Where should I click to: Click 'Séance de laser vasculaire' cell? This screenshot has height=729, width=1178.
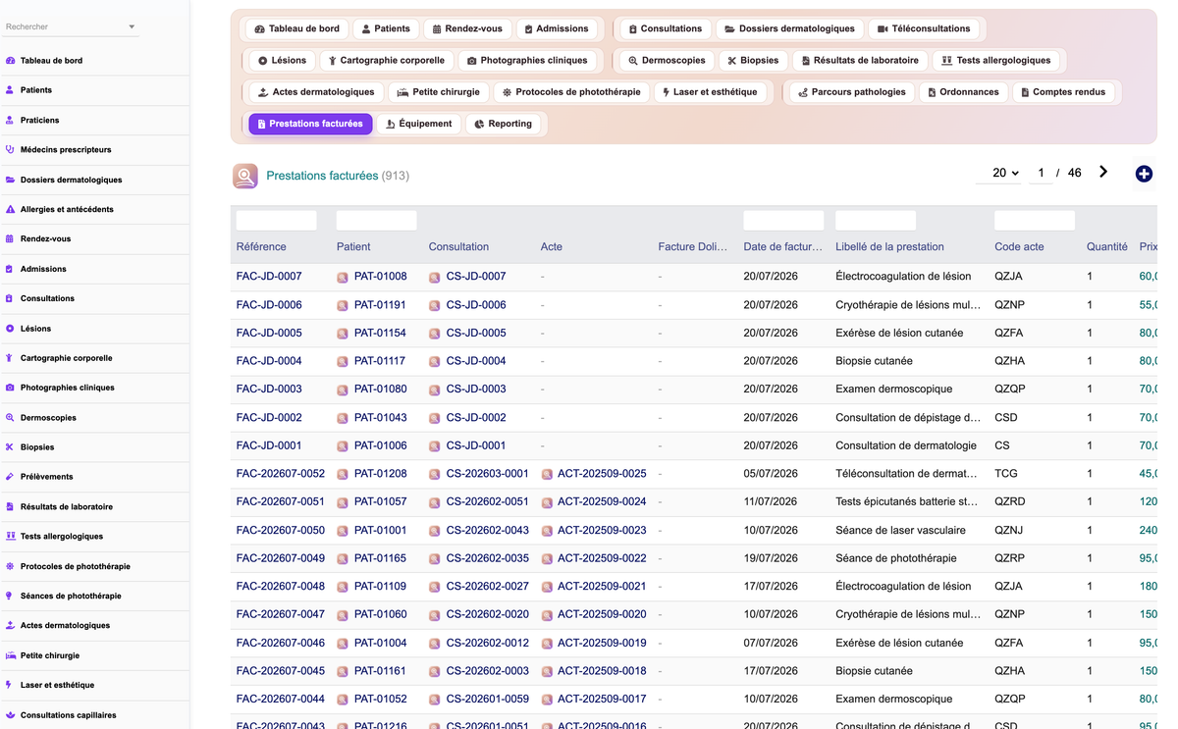[x=900, y=531]
